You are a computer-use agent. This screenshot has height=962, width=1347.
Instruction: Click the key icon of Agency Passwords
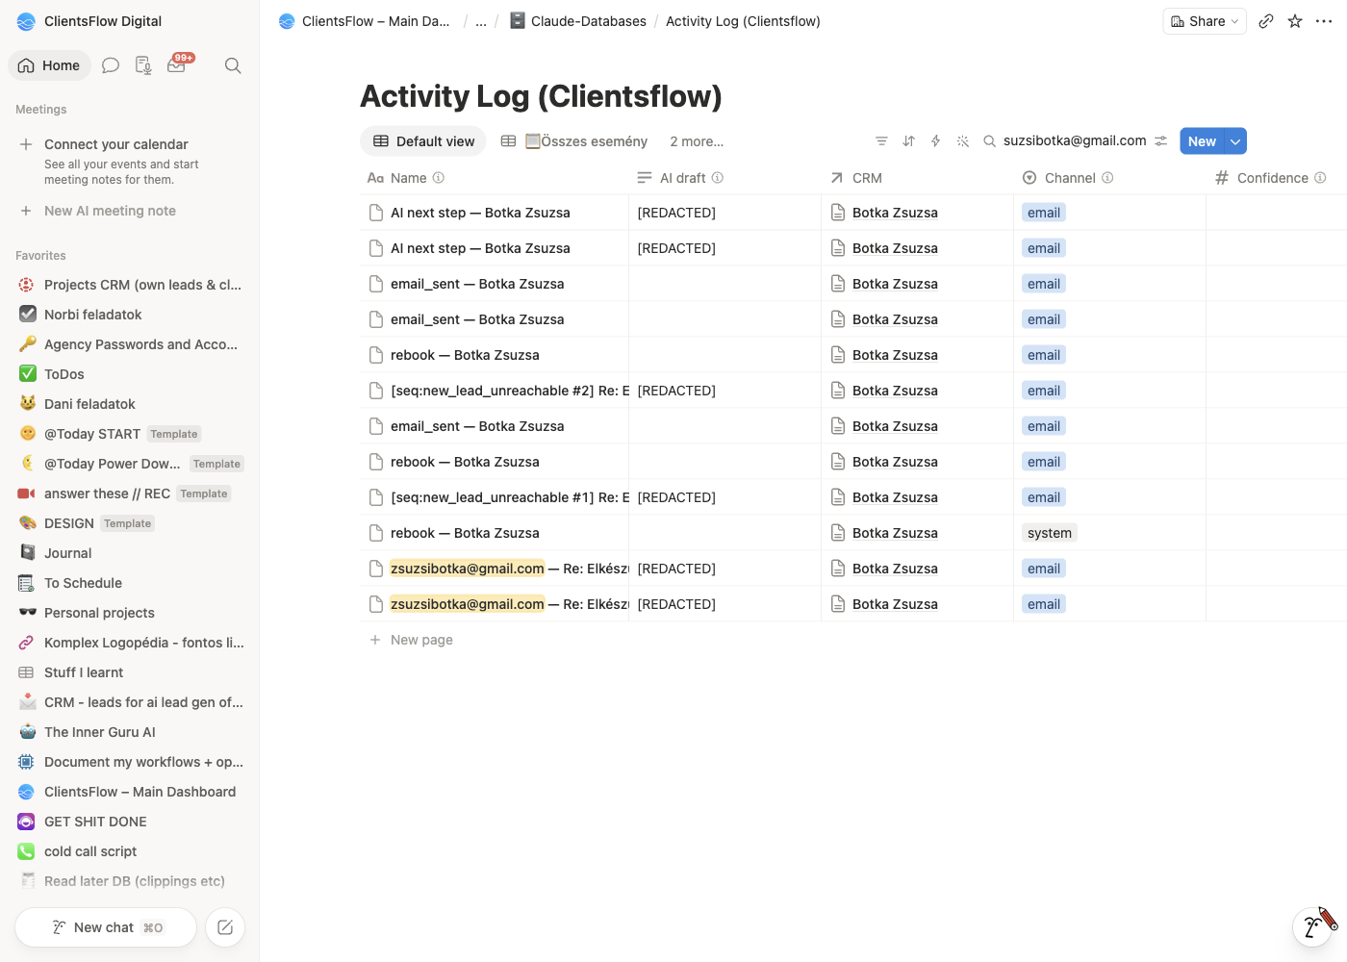pyautogui.click(x=27, y=344)
